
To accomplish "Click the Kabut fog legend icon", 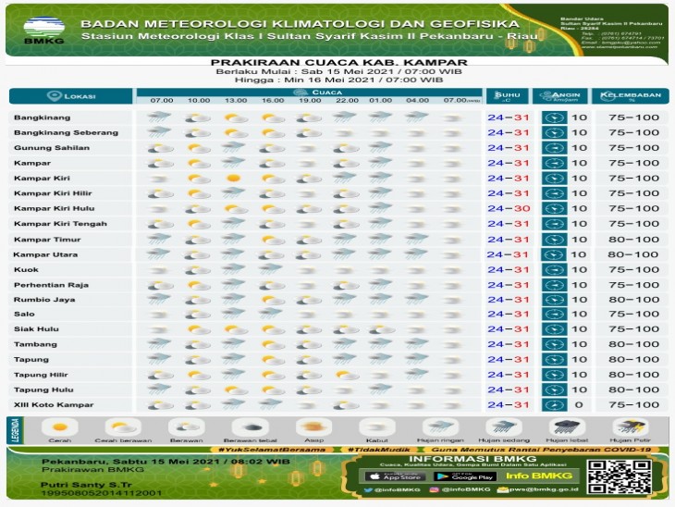I will (373, 427).
